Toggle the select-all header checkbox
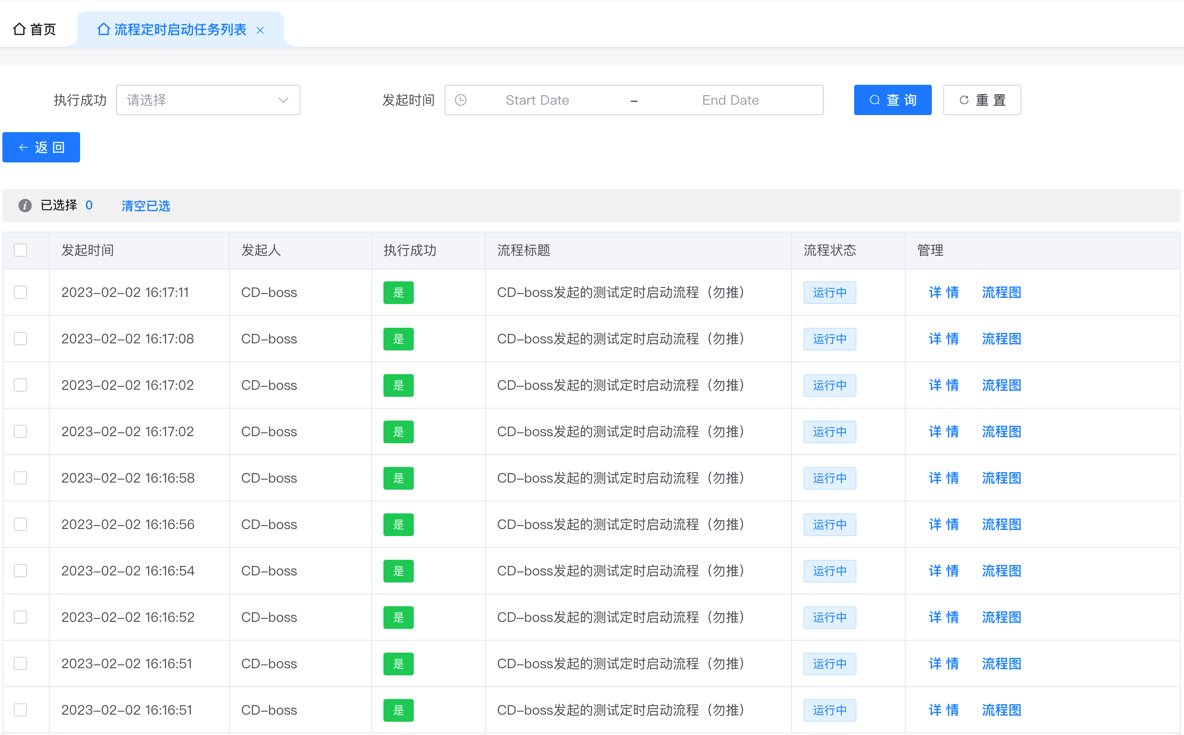This screenshot has width=1184, height=735. [20, 250]
